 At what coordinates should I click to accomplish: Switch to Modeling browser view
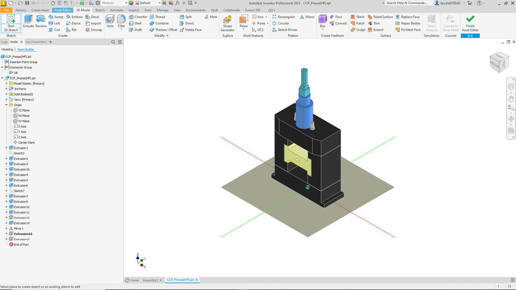click(x=7, y=49)
